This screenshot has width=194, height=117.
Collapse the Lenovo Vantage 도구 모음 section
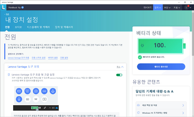pyautogui.click(x=120, y=67)
